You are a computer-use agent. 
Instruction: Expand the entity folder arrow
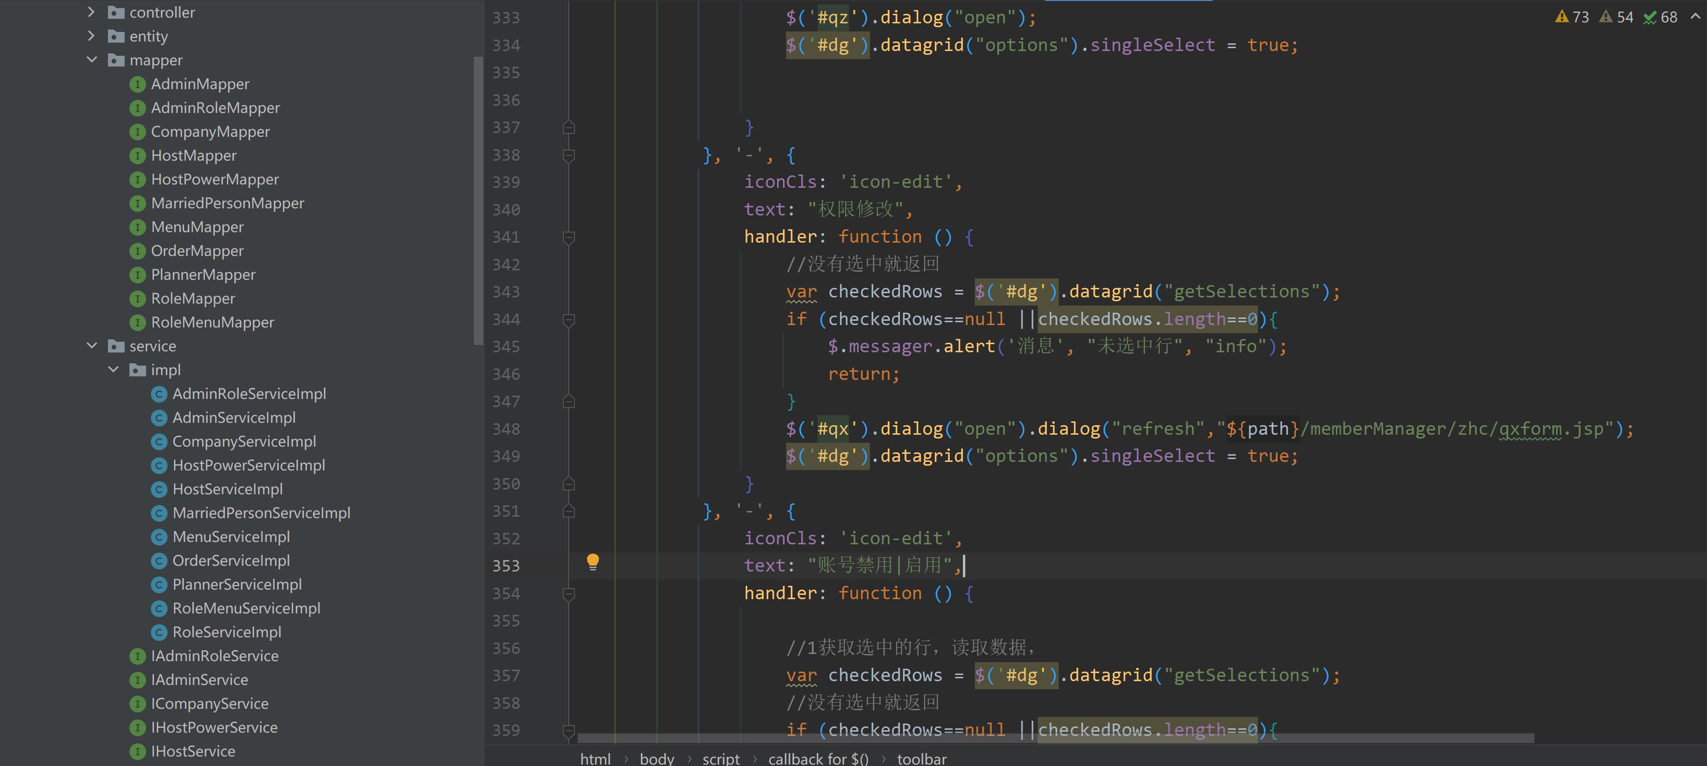pyautogui.click(x=92, y=36)
